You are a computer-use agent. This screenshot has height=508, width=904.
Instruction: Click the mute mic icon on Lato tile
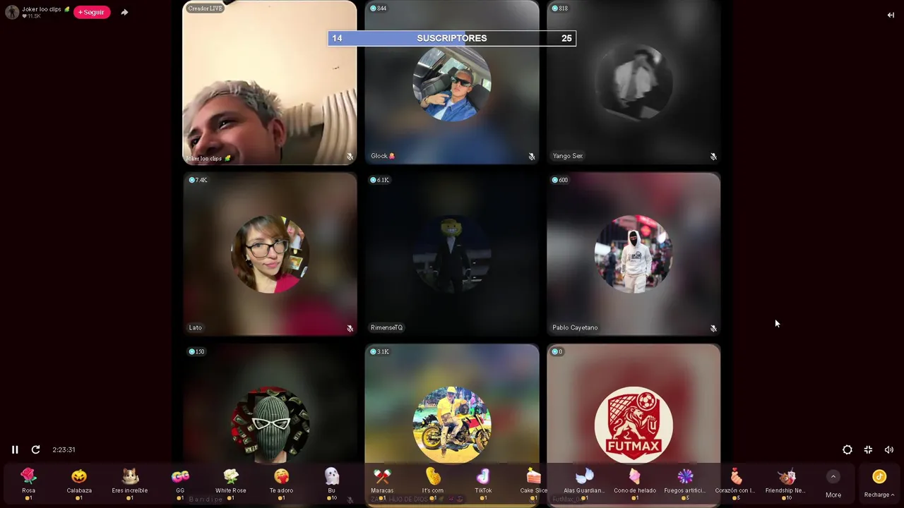(x=350, y=328)
